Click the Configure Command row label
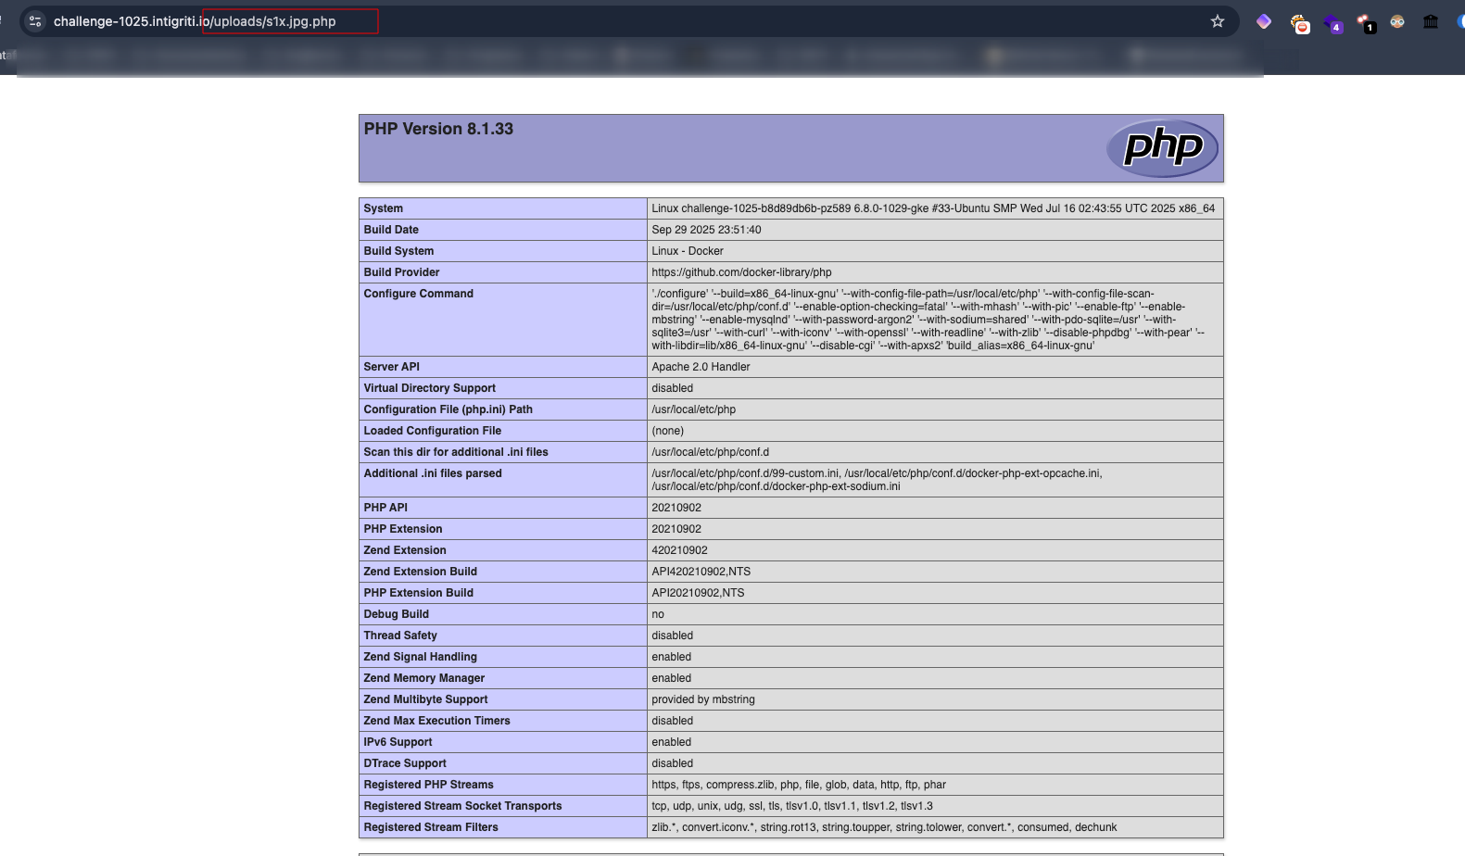The height and width of the screenshot is (856, 1465). tap(418, 294)
